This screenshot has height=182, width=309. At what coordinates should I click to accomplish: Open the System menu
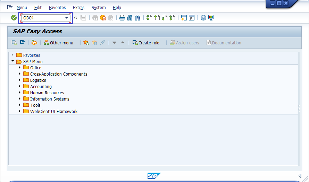pyautogui.click(x=99, y=8)
